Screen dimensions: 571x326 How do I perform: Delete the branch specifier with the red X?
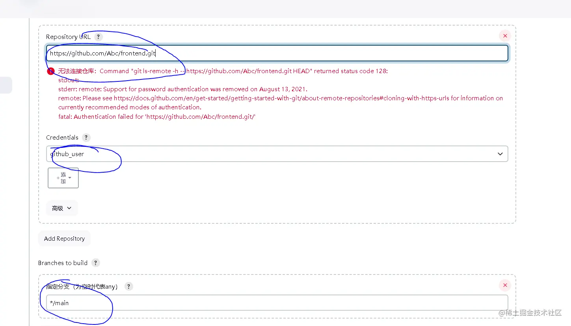(505, 285)
